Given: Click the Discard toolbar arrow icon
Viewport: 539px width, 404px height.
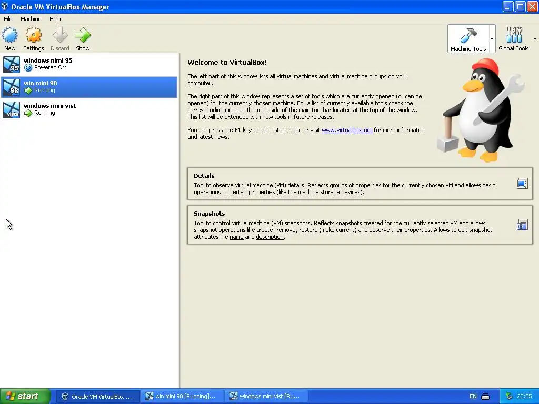Looking at the screenshot, I should click(60, 35).
